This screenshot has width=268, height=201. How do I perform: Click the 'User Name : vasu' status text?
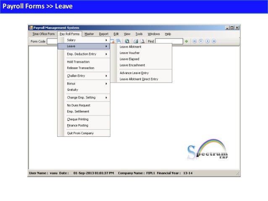[x=43, y=173]
